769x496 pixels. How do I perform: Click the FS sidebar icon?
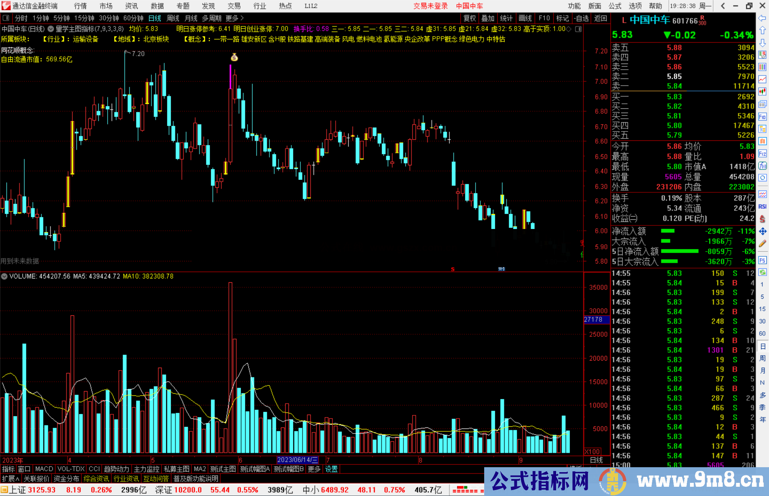762,260
